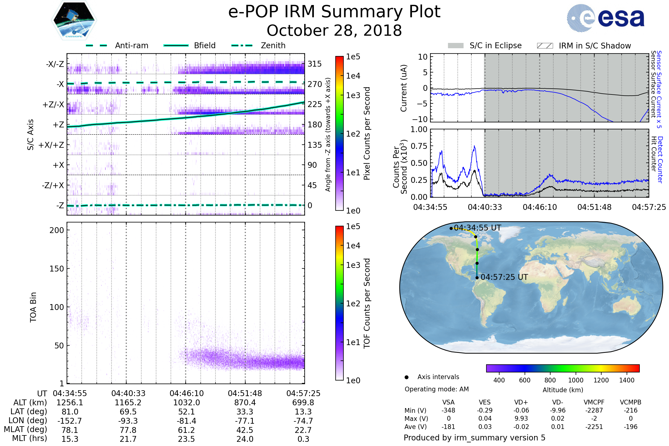Click the VSA voltage column header

(x=448, y=402)
